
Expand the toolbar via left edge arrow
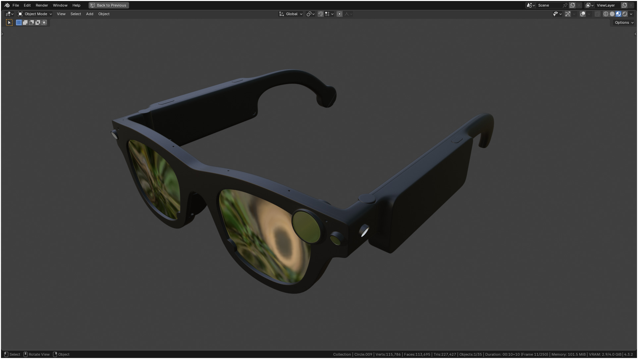pos(2,34)
